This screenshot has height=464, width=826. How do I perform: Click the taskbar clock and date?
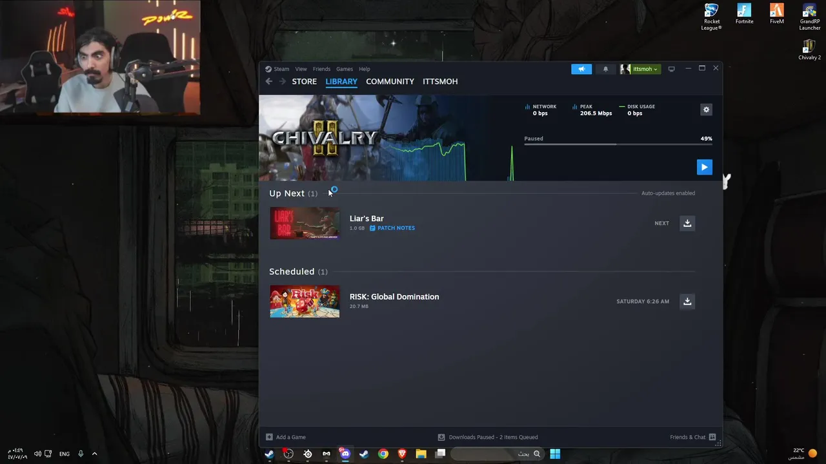[x=17, y=454]
